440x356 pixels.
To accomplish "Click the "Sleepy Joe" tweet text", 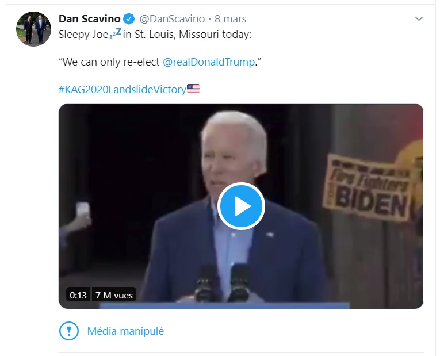I will [83, 34].
